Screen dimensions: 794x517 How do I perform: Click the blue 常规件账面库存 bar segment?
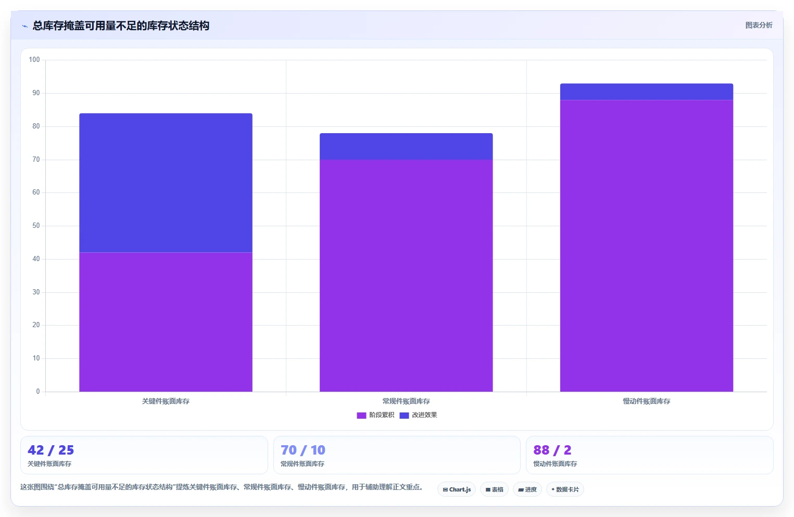click(x=406, y=146)
